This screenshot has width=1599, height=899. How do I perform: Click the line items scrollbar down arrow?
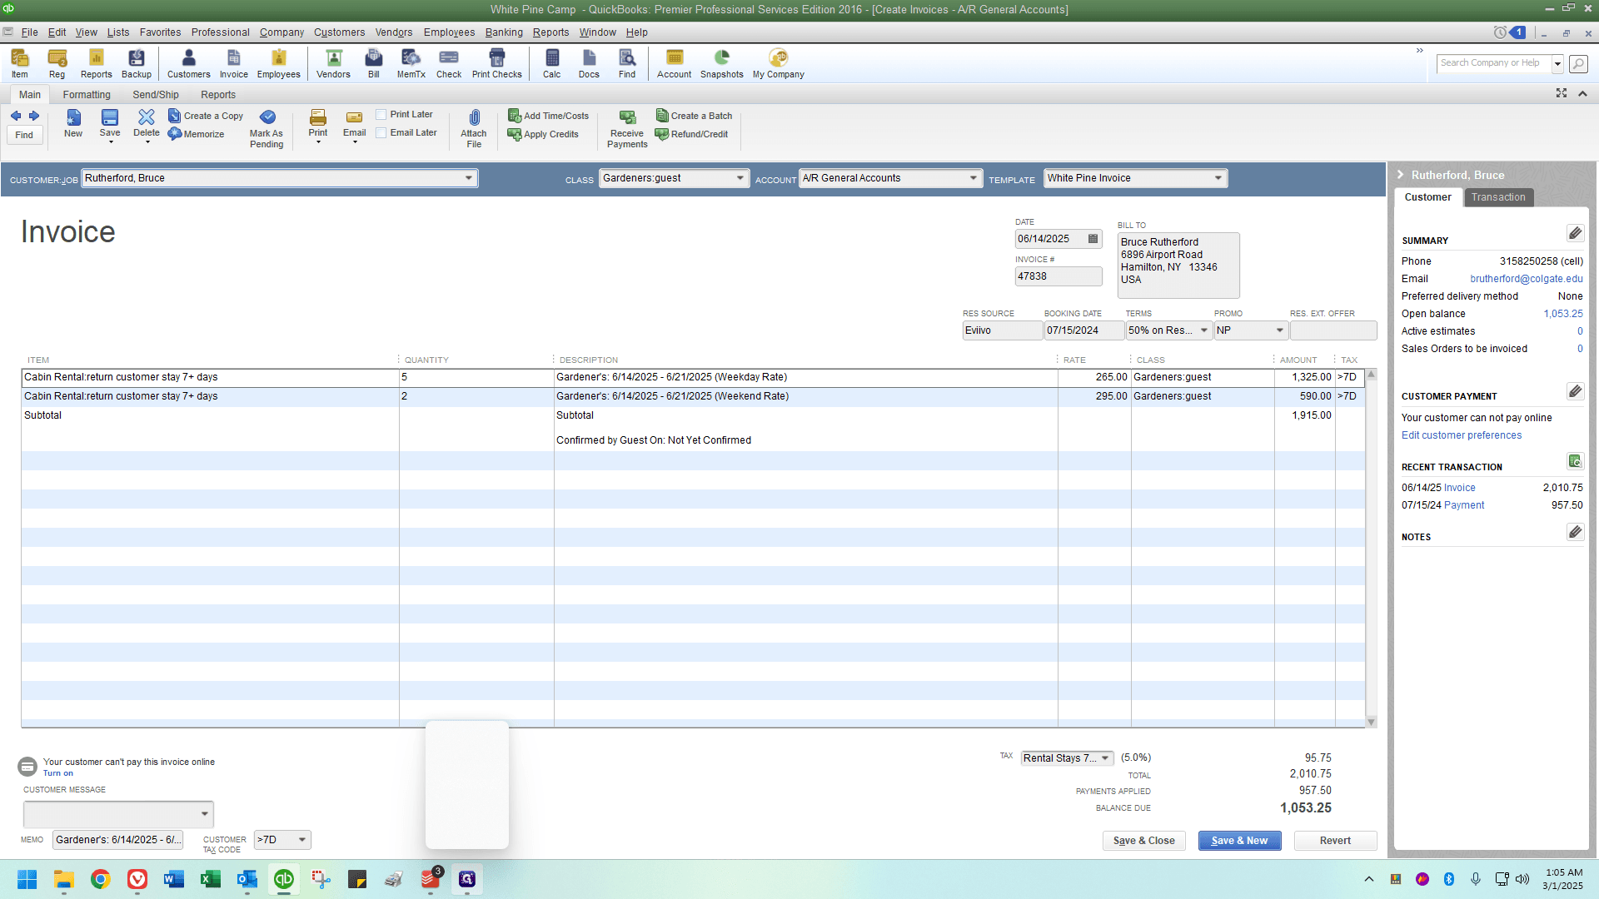(1371, 722)
